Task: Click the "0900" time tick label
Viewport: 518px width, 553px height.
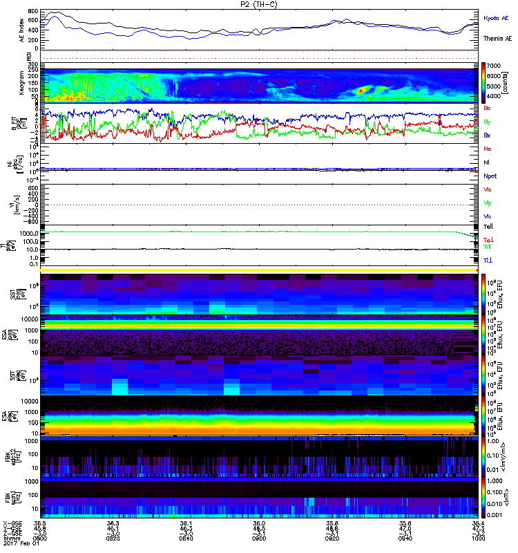Action: (259, 538)
